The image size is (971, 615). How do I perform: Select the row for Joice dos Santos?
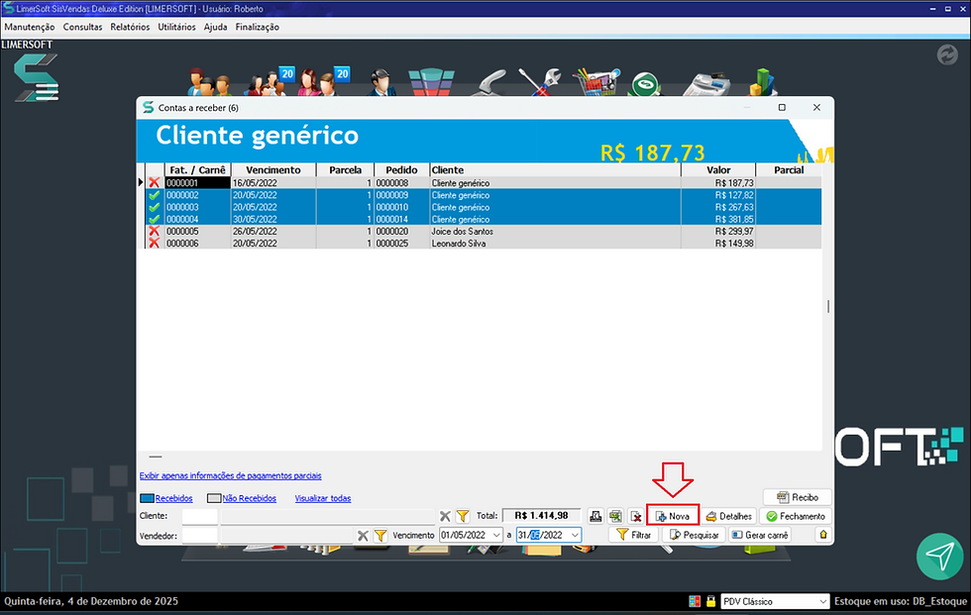point(484,231)
